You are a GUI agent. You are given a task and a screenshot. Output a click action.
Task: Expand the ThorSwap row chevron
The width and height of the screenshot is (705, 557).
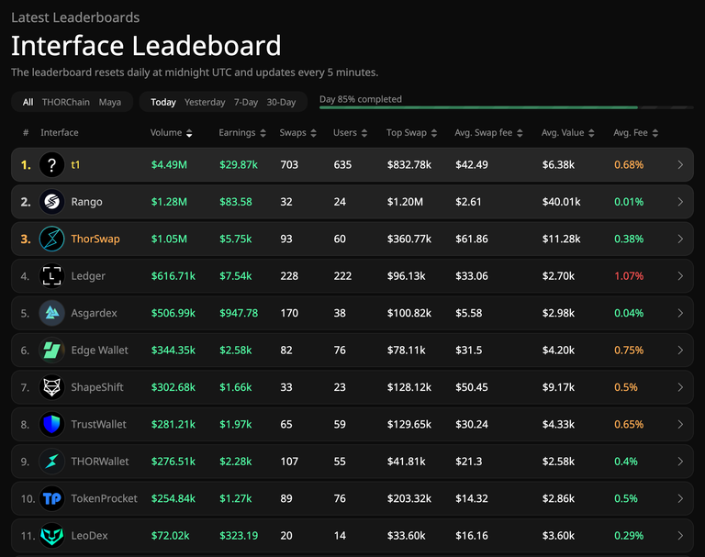pyautogui.click(x=680, y=240)
